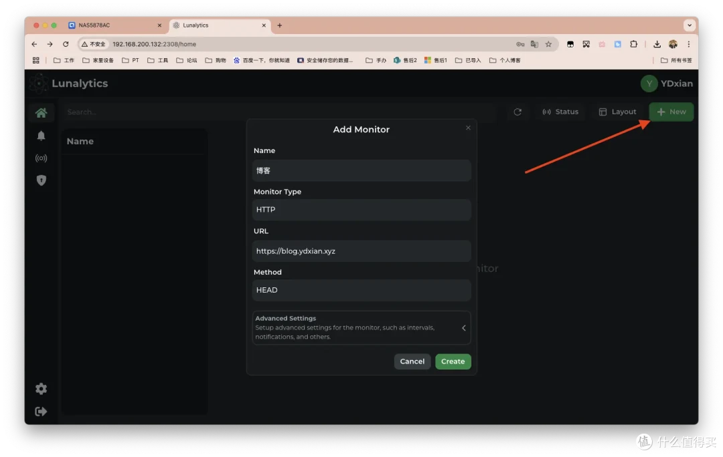The image size is (723, 457).
Task: Click the URL input field
Action: pos(361,251)
